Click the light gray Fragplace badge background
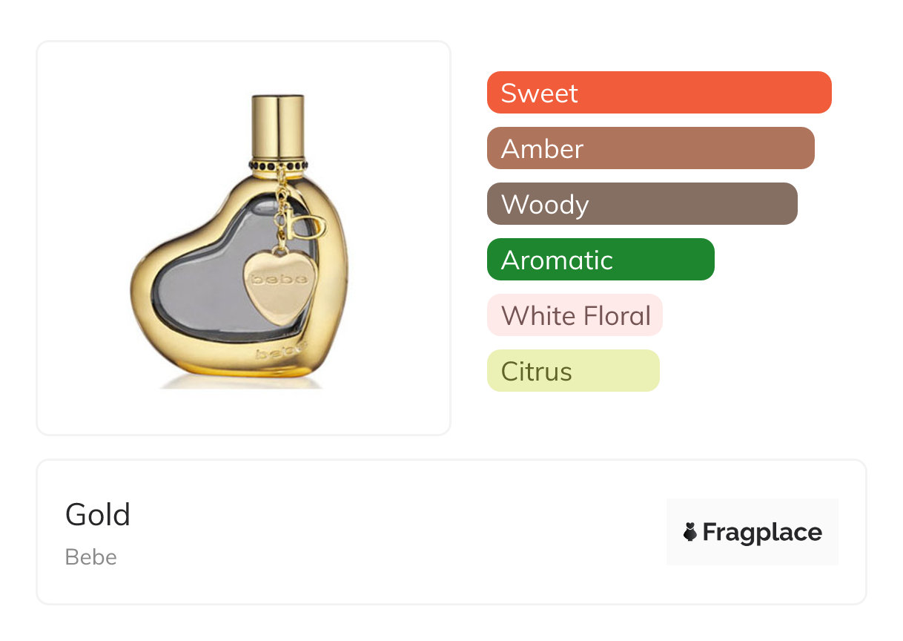 752,510
